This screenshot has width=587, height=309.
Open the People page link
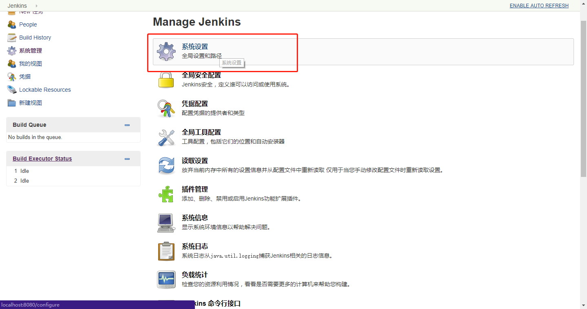28,24
